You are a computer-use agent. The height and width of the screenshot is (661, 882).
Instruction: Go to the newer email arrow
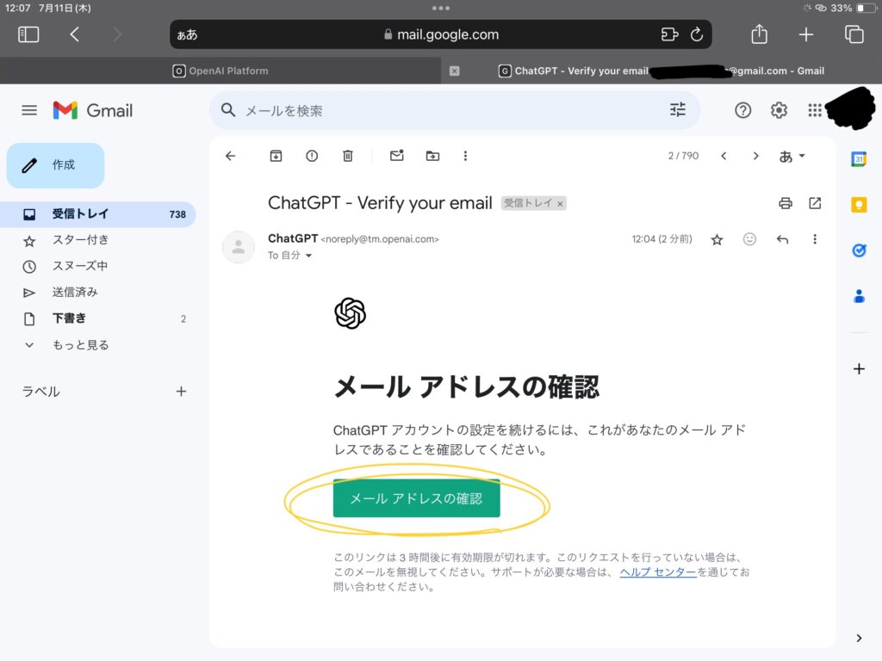click(724, 156)
